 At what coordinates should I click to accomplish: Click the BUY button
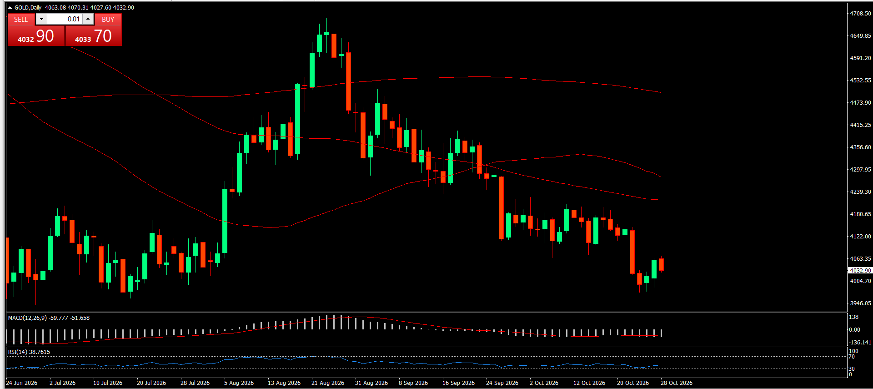pyautogui.click(x=108, y=19)
